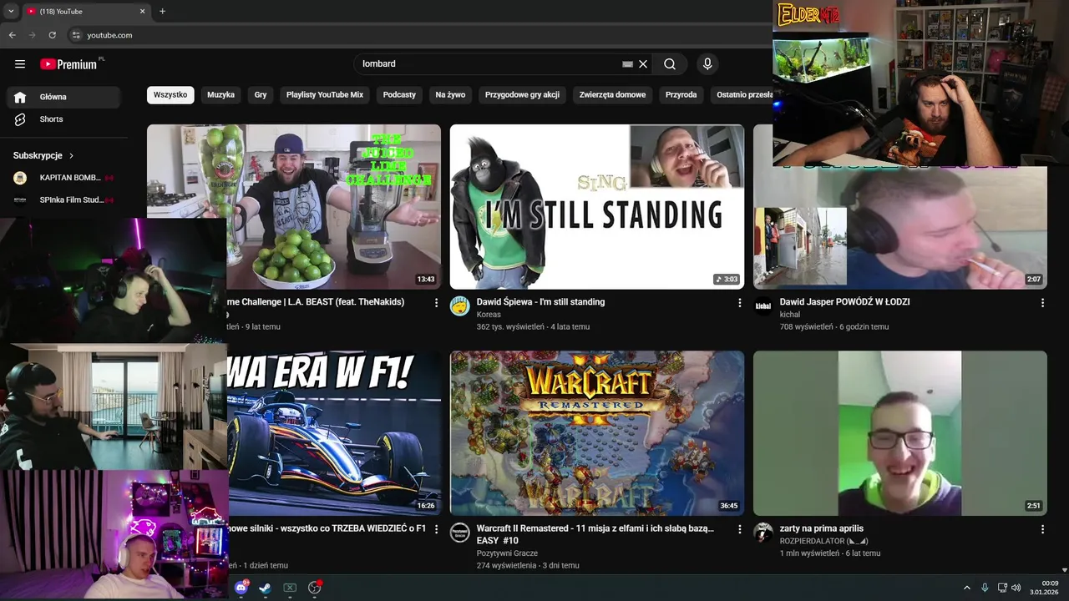The width and height of the screenshot is (1069, 601).
Task: Open a new browser tab
Action: [x=162, y=11]
